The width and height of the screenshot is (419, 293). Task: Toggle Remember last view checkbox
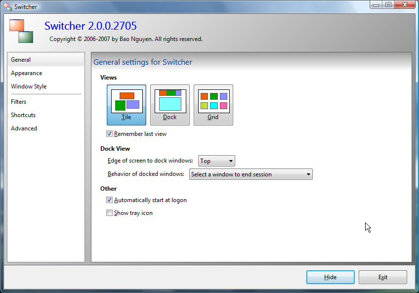tap(109, 134)
